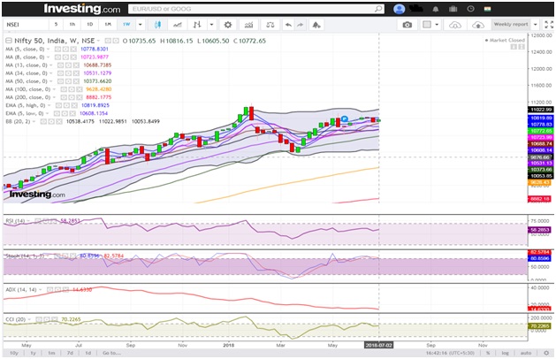Toggle log scale button

tap(505, 353)
